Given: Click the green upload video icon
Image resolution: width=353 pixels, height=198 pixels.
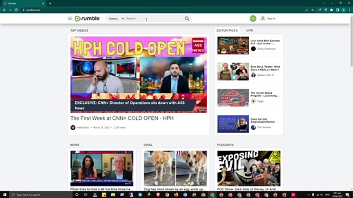Looking at the screenshot, I should (x=253, y=18).
